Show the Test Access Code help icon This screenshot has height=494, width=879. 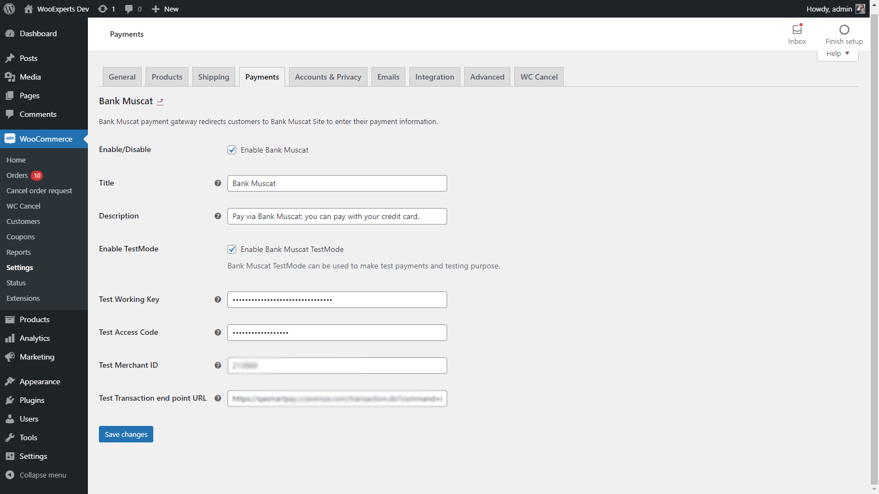218,333
